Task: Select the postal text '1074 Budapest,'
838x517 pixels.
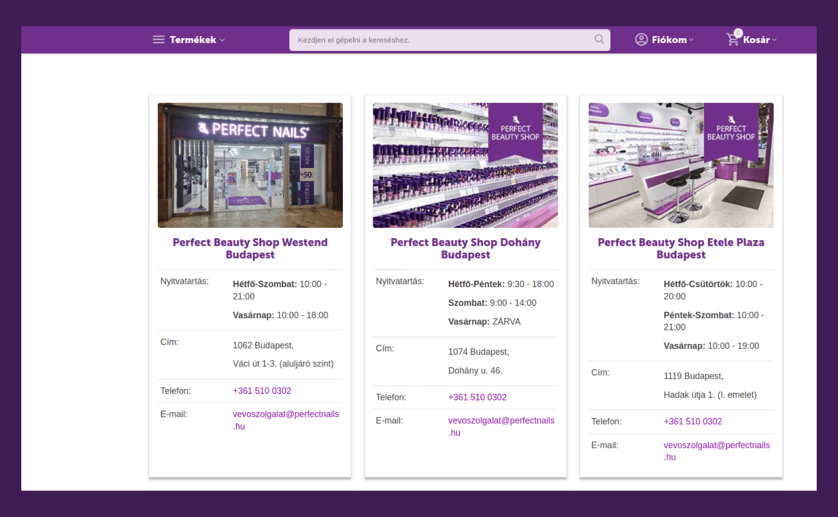Action: [x=478, y=352]
